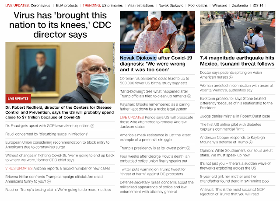280x201 pixels.
Task: Open the Zealandia trending link
Action: pos(240,6)
